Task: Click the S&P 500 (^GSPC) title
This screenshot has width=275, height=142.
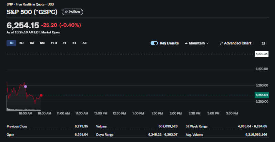Action: pos(32,12)
